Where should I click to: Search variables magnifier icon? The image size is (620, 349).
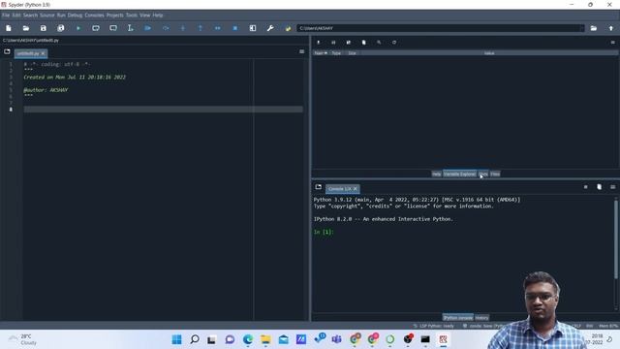coord(379,43)
